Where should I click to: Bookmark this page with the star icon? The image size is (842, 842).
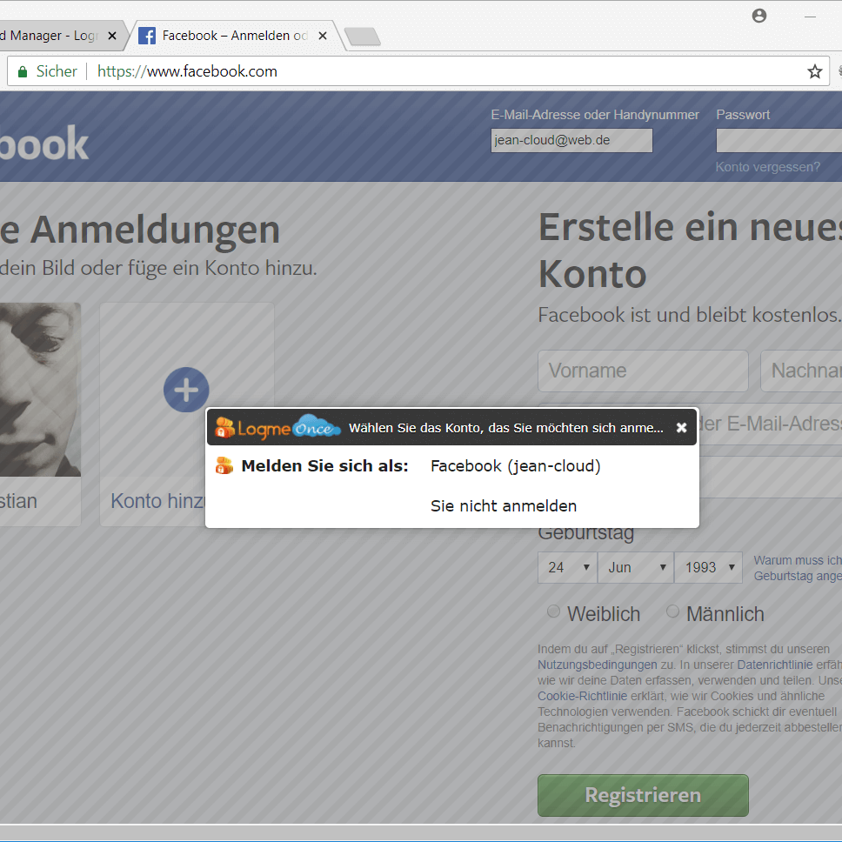(815, 71)
